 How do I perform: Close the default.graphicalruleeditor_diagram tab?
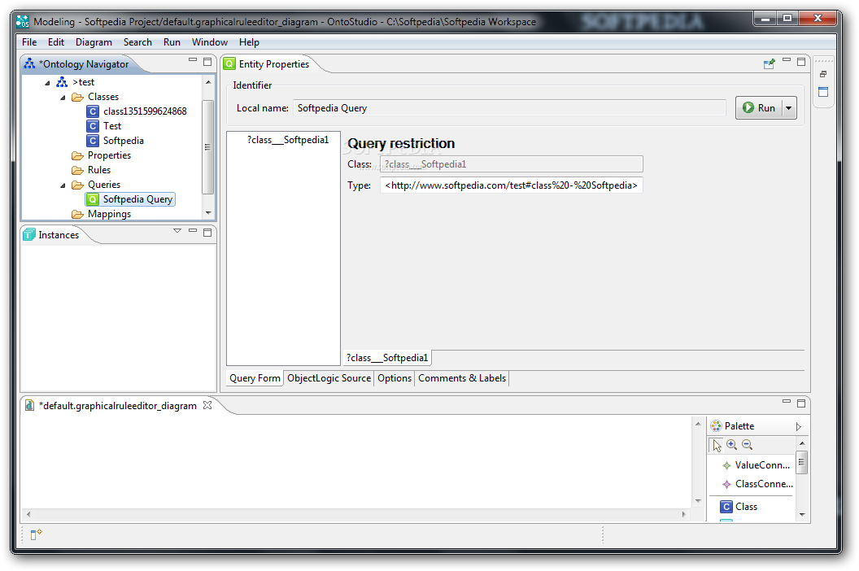207,406
